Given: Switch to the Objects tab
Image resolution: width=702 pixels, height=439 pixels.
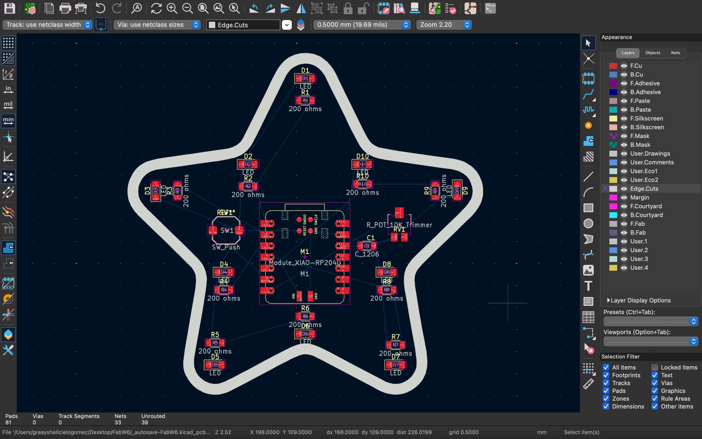Looking at the screenshot, I should click(652, 53).
